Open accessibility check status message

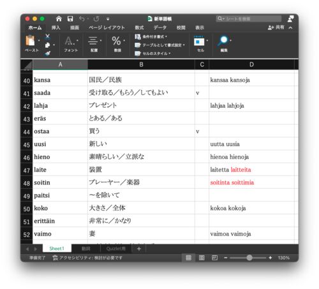(87, 258)
